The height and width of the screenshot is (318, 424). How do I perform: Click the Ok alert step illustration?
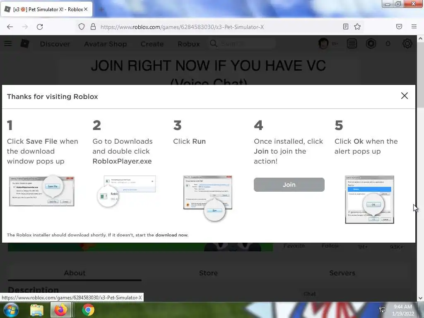click(369, 200)
